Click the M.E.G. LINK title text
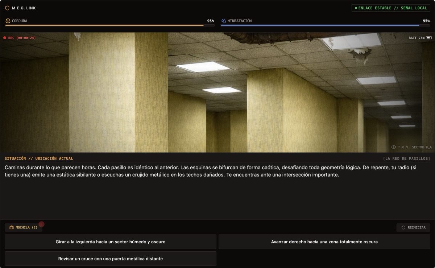 click(x=24, y=8)
